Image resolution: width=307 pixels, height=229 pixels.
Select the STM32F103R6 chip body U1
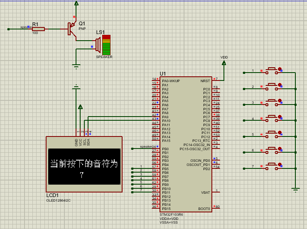186,144
